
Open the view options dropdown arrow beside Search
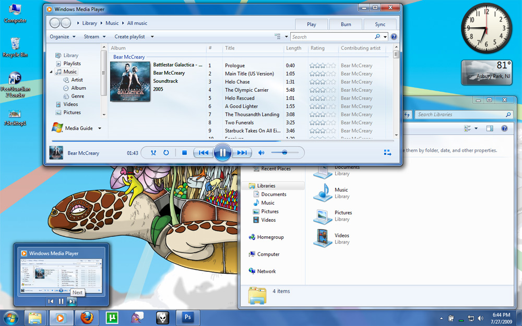point(286,37)
